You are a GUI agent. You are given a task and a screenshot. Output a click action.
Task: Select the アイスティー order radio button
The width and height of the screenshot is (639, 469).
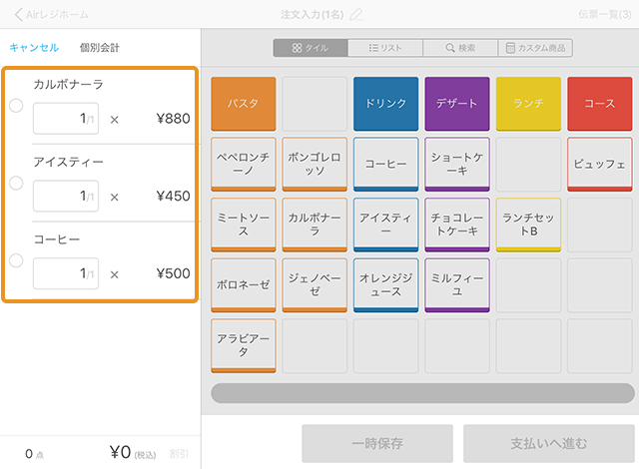point(16,183)
